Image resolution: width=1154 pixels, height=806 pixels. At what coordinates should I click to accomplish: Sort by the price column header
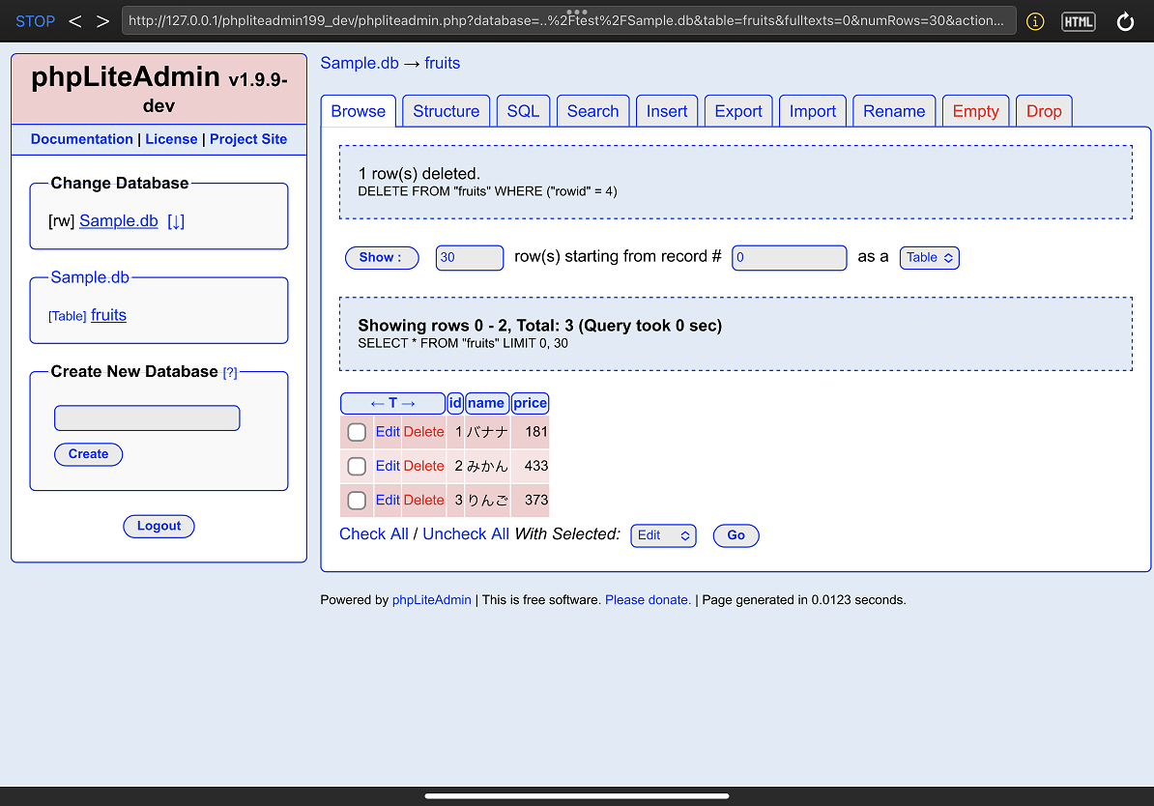(530, 403)
